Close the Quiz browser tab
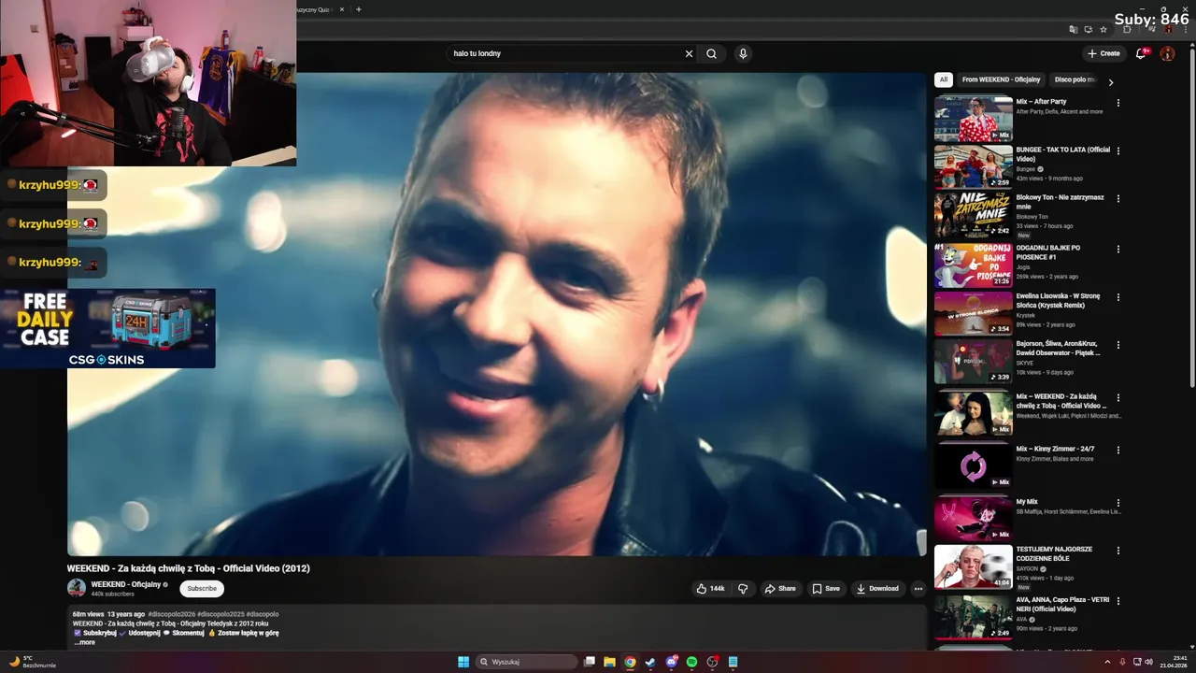Image resolution: width=1196 pixels, height=673 pixels. tap(342, 9)
